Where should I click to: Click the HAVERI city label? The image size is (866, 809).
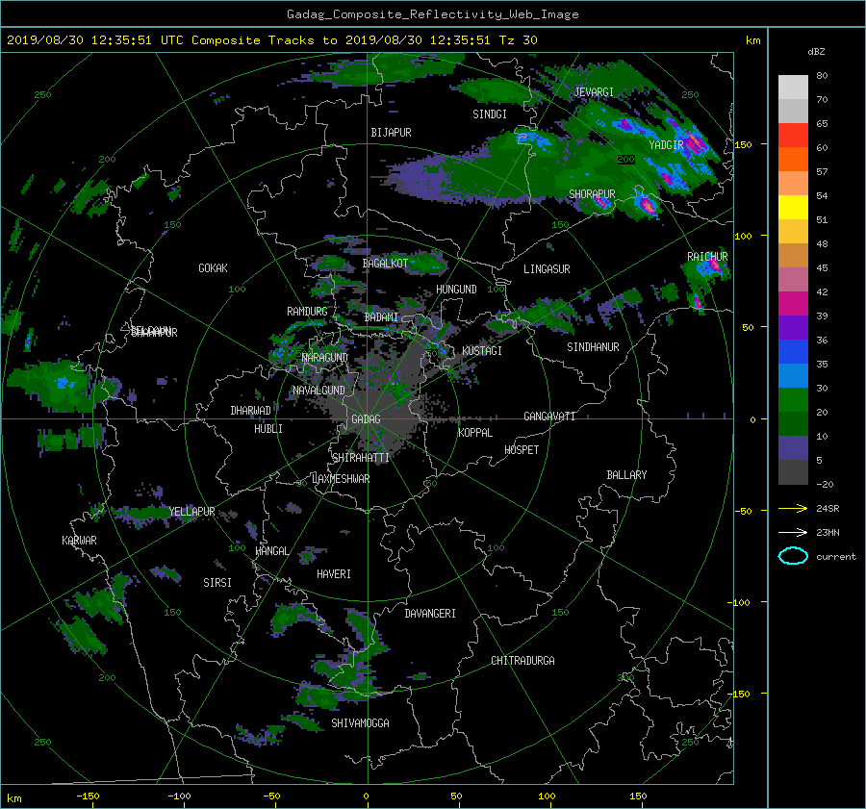tap(334, 574)
